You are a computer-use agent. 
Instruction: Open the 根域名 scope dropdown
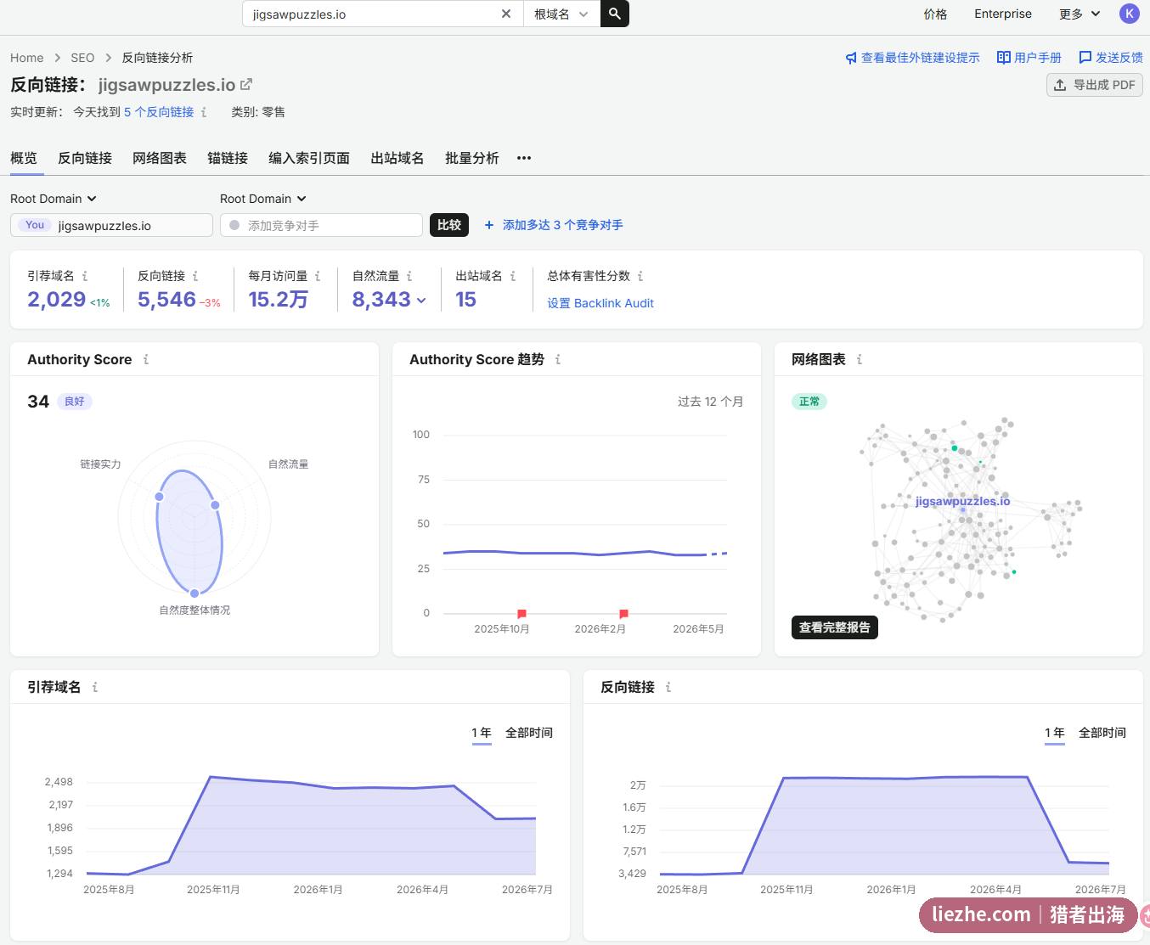[561, 14]
